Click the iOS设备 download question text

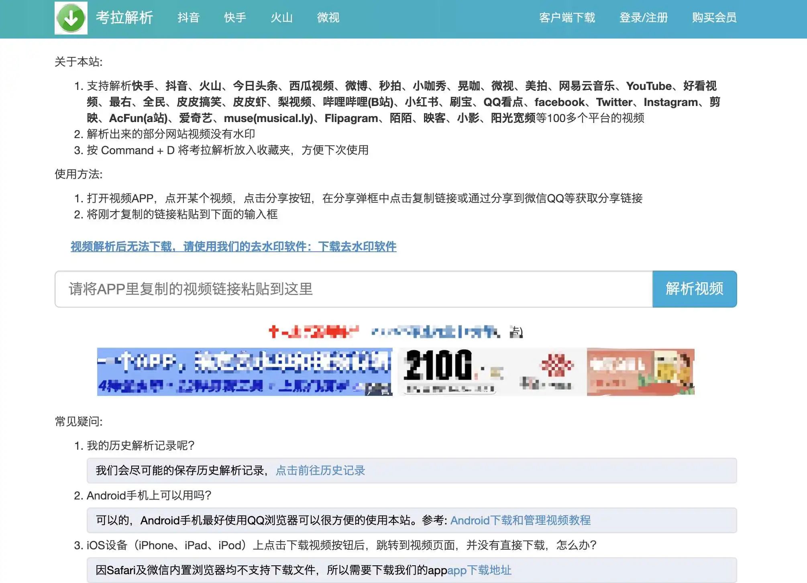tap(342, 545)
